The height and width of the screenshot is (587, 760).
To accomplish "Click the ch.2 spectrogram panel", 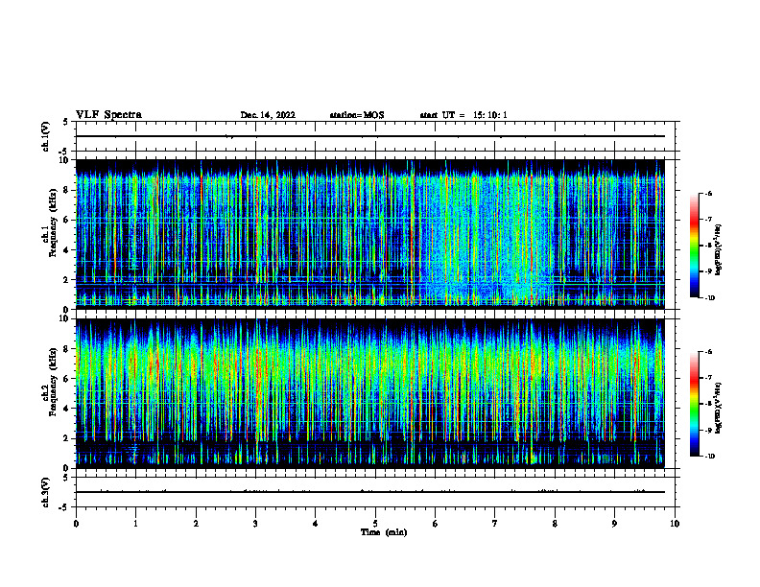I will tap(369, 393).
